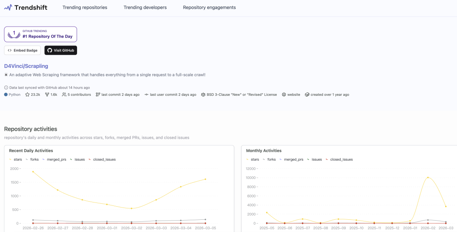
Task: Open Repository engagements in the navigation
Action: tap(209, 8)
